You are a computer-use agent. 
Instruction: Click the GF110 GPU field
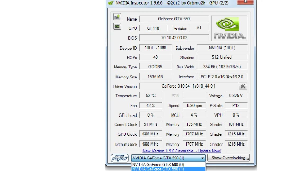[x=153, y=28]
